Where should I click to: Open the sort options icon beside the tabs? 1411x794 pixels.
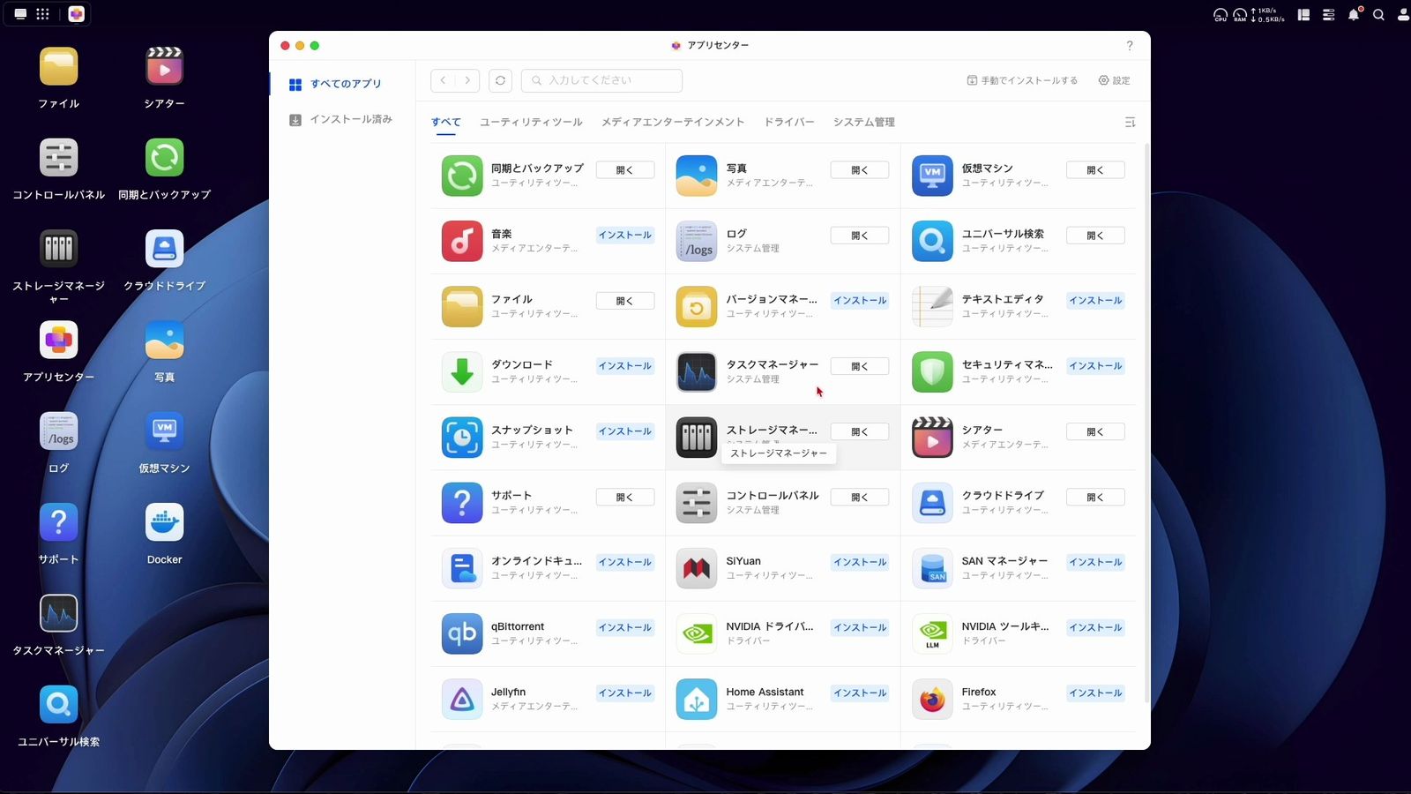[1130, 123]
